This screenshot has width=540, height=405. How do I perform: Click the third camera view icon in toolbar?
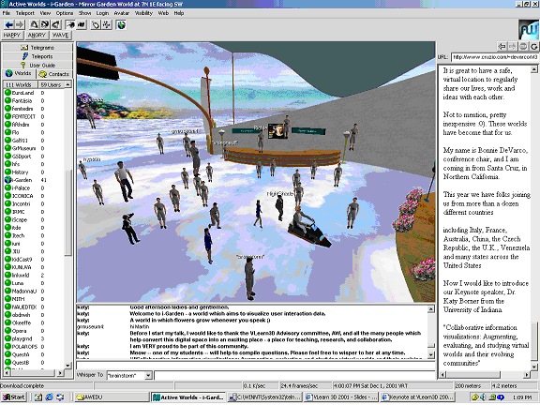(x=56, y=24)
